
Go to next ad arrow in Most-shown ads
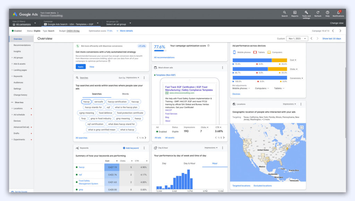point(224,138)
